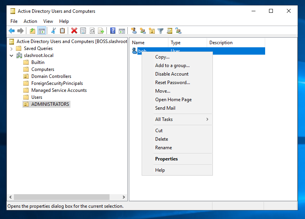The height and width of the screenshot is (219, 305).
Task: Collapse the slashroot.local domain node
Action: point(11,55)
